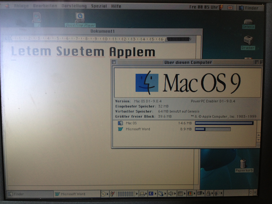Click the down scroll arrow in memory list
This screenshot has height=204, width=272.
tap(258, 140)
